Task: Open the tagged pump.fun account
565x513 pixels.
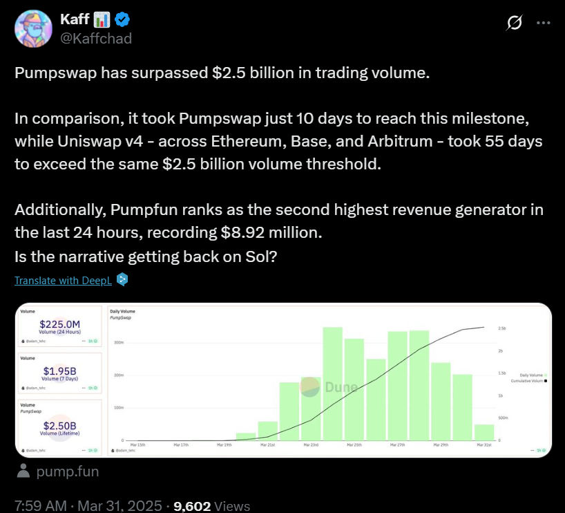Action: 68,472
